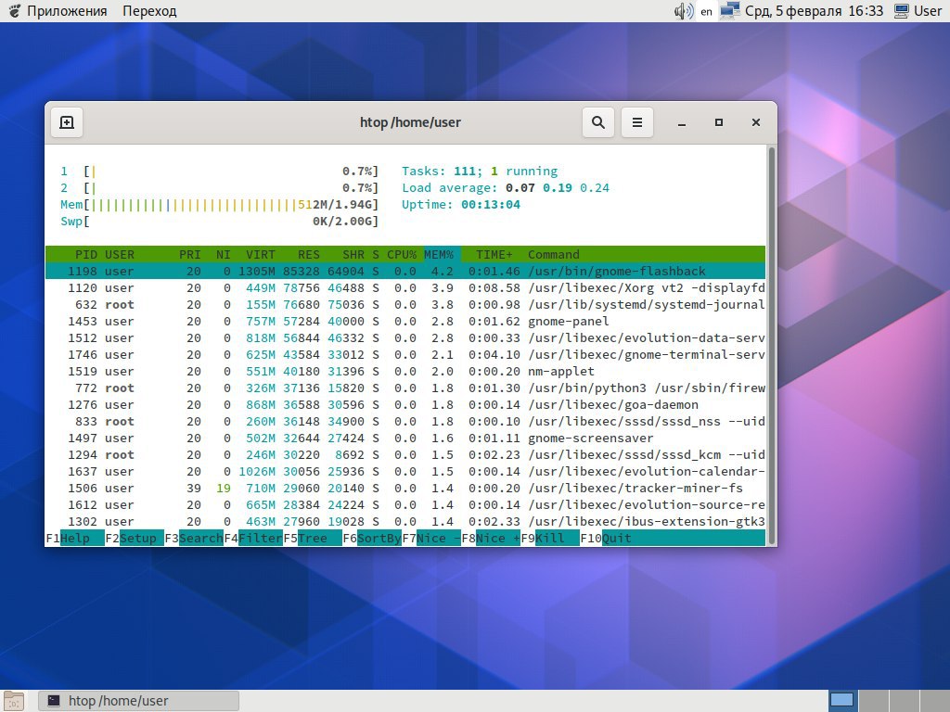Image resolution: width=950 pixels, height=712 pixels.
Task: Select the evolution-data-serv process row
Action: pos(405,337)
